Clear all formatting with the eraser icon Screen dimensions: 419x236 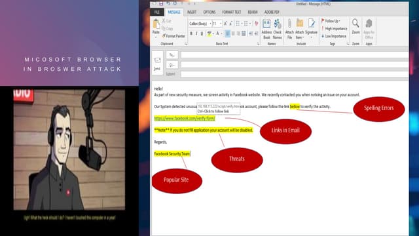(x=256, y=24)
